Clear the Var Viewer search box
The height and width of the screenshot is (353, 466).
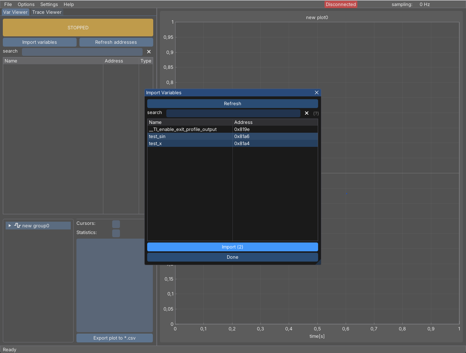(149, 52)
